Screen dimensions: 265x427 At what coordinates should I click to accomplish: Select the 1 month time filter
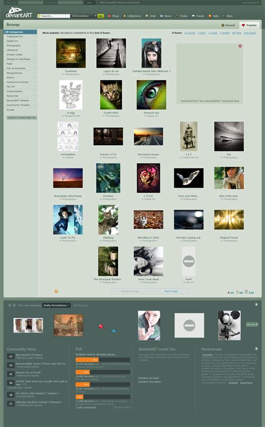click(225, 33)
